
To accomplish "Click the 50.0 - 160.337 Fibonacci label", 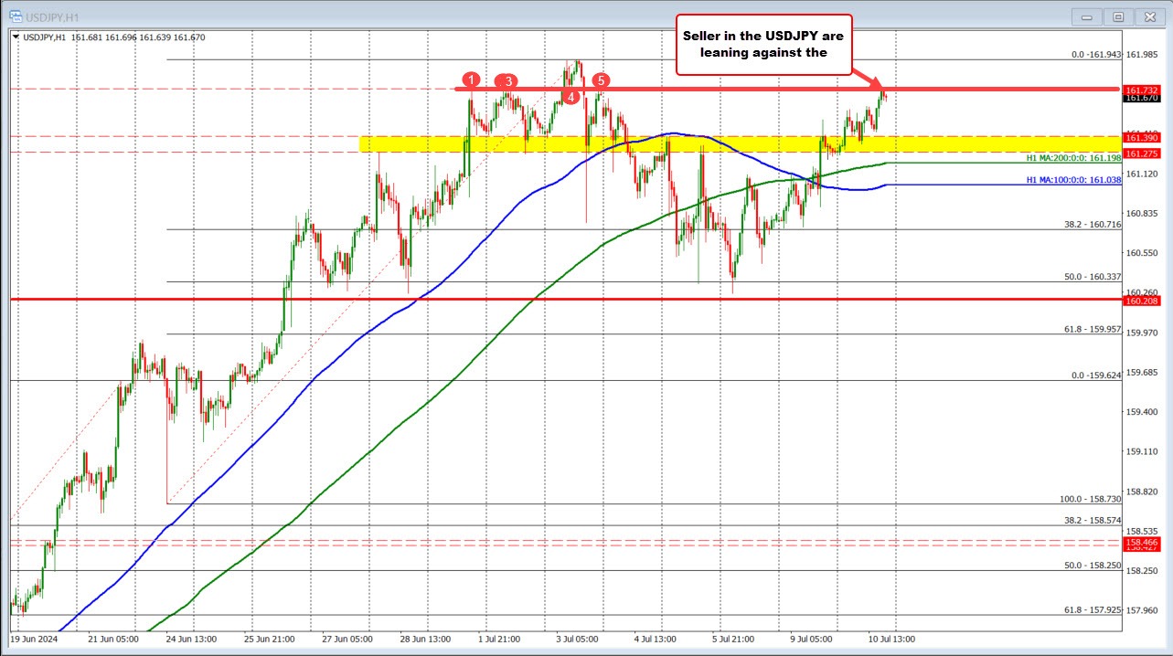I will tap(1093, 276).
